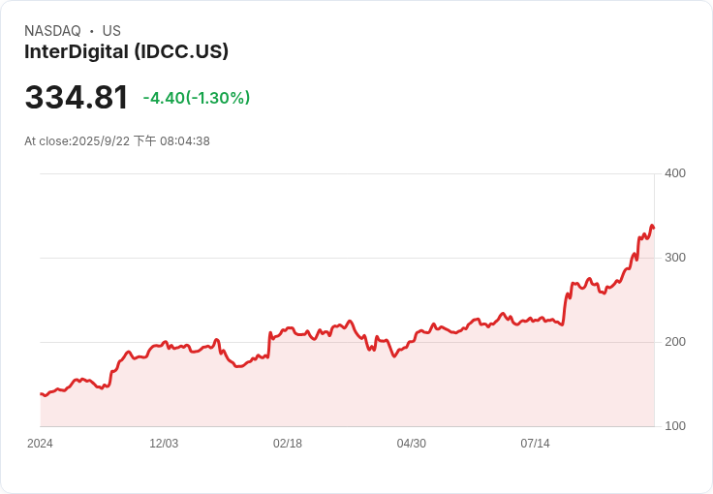
Task: Click the dot separator between NASDAQ and US
Action: click(x=91, y=31)
